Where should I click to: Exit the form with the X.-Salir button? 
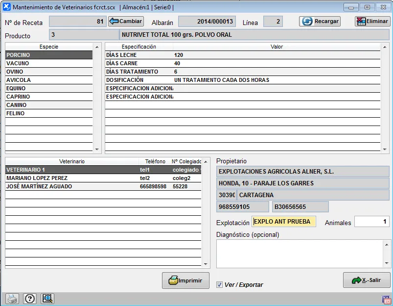[366, 280]
